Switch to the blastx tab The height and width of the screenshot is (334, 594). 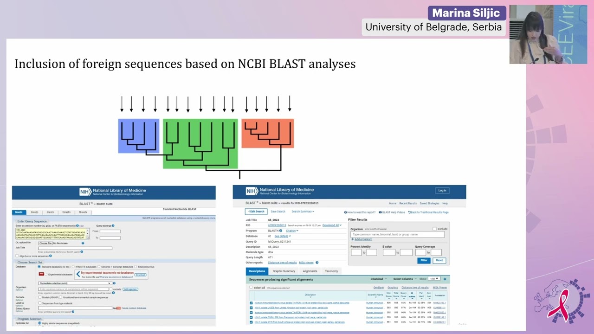coord(50,212)
